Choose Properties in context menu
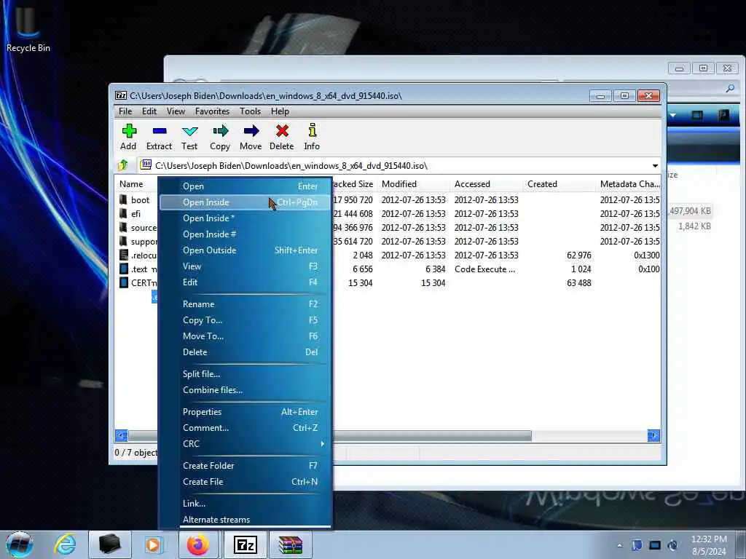 [x=245, y=412]
